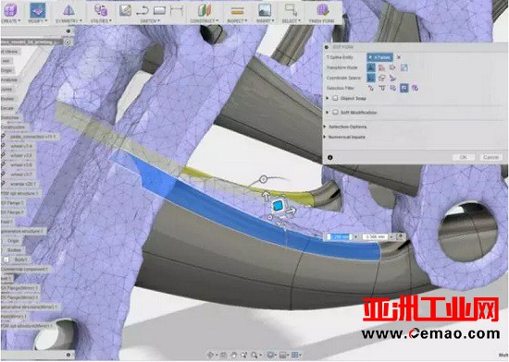
Task: Click the Finish Form icon
Action: tap(323, 10)
